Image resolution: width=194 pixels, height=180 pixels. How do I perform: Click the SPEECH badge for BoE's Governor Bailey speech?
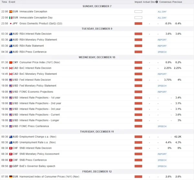[x=162, y=166]
